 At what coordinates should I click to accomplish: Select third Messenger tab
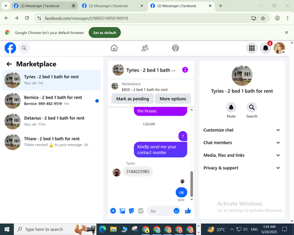click(x=181, y=6)
